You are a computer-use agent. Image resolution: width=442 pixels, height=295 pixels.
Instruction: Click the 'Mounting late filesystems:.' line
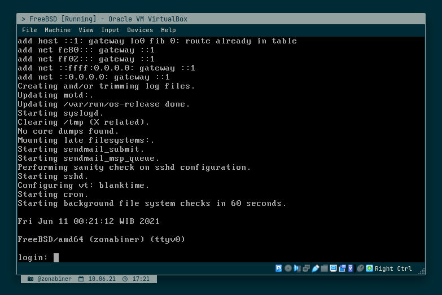(86, 140)
